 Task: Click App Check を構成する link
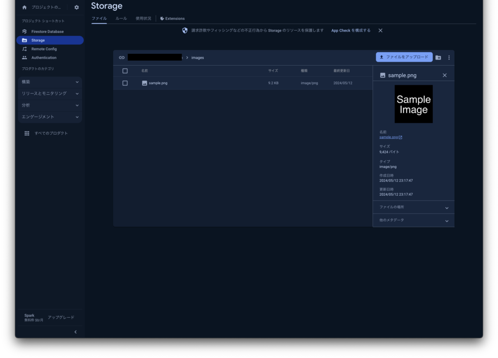351,31
